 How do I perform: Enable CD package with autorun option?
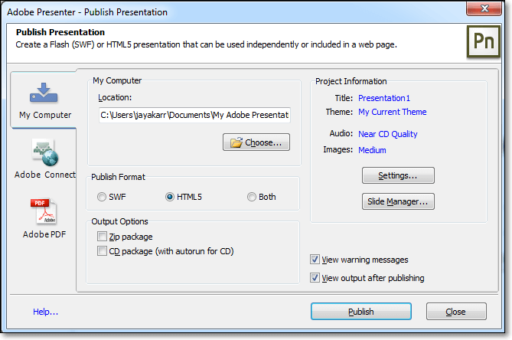(x=103, y=251)
